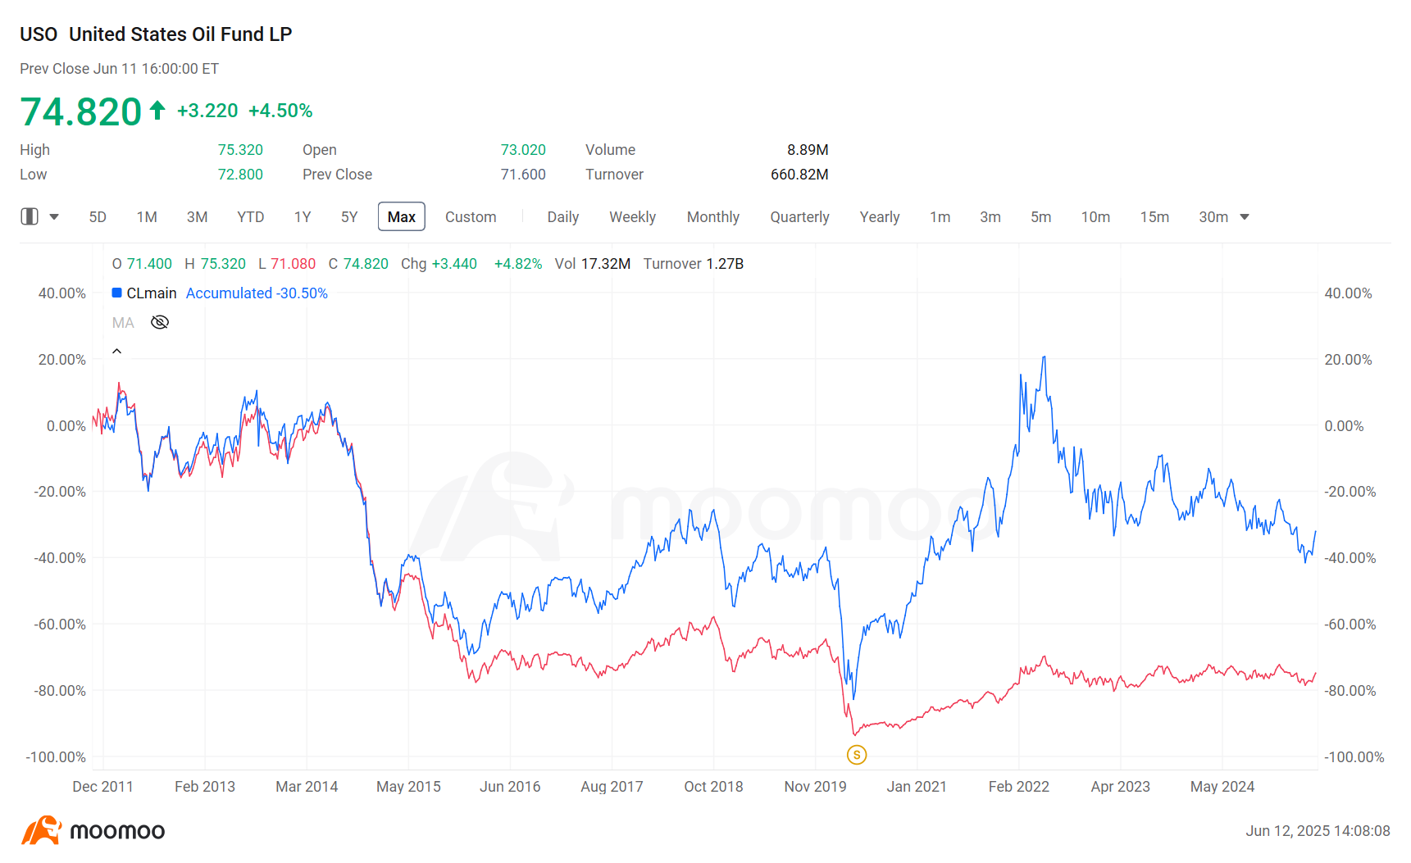Select the 1Y time range
Viewport: 1411px width, 863px height.
click(x=303, y=217)
